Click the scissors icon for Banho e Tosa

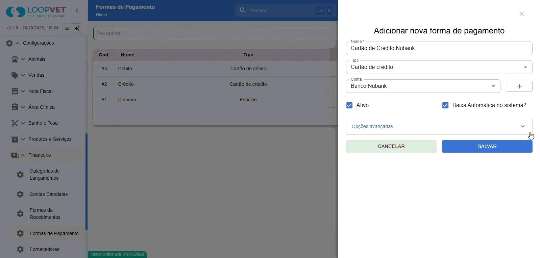click(15, 123)
